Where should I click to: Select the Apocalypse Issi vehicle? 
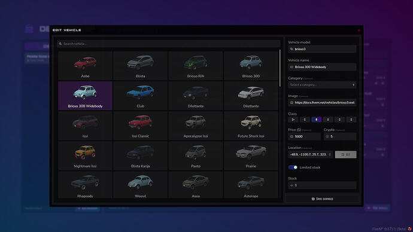196,126
